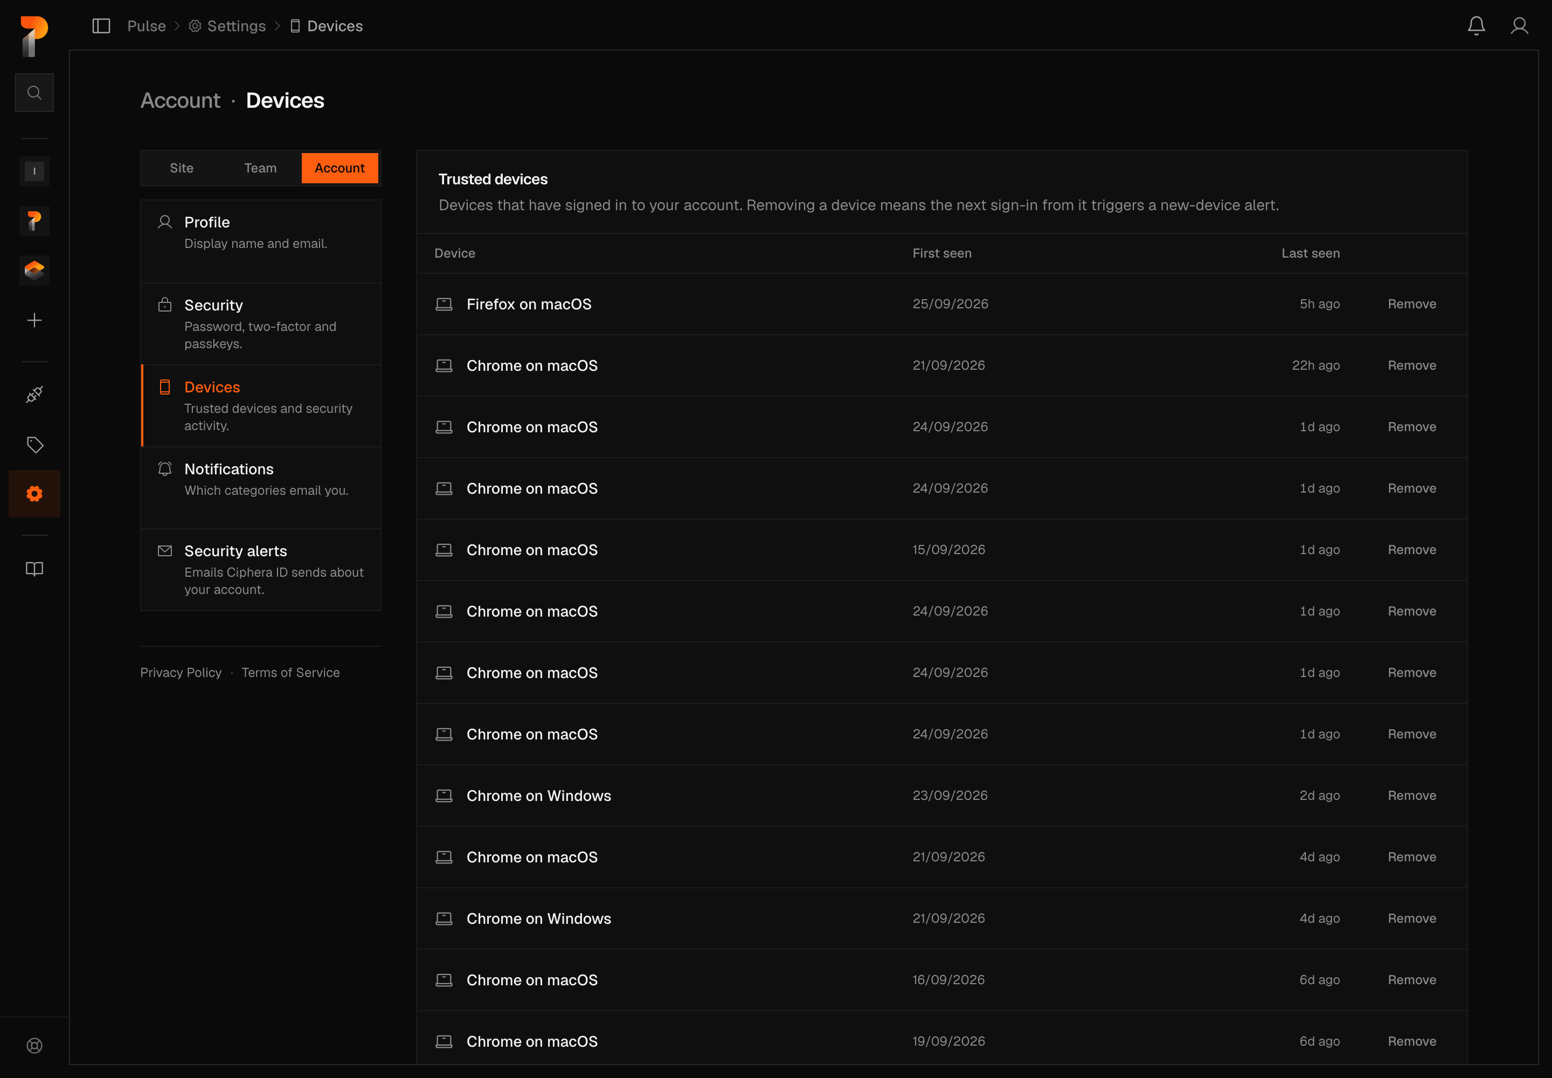Remove the Firefox on macOS device

click(1411, 304)
